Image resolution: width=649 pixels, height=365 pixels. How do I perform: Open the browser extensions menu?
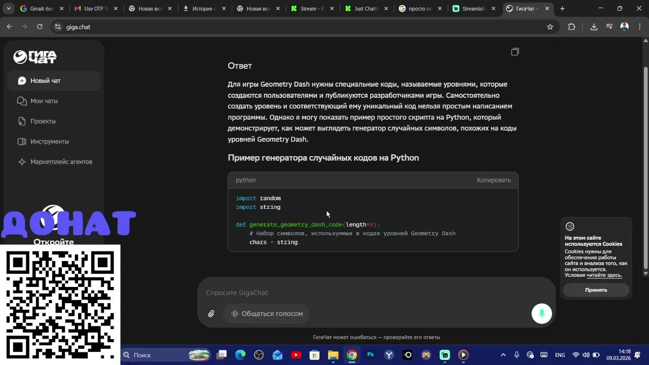[571, 27]
